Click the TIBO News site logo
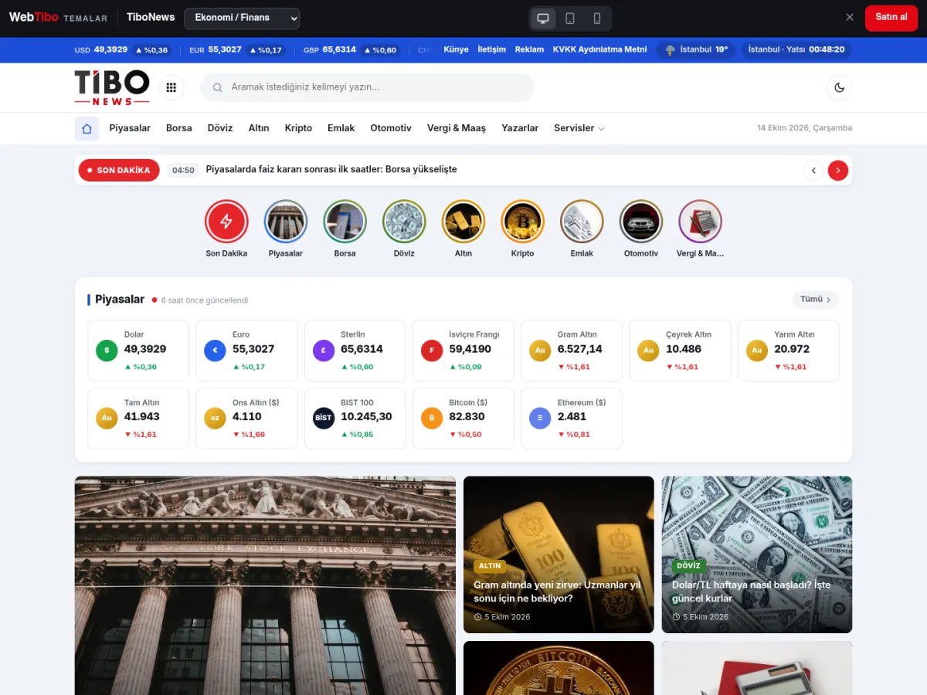 tap(112, 87)
